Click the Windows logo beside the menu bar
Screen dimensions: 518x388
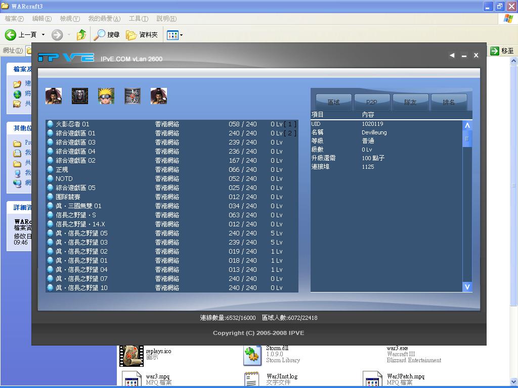click(x=507, y=19)
